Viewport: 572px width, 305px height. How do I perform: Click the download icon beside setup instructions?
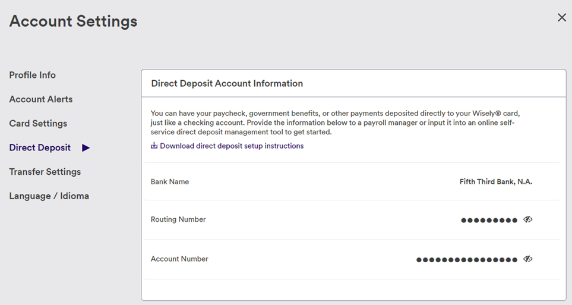(x=154, y=146)
